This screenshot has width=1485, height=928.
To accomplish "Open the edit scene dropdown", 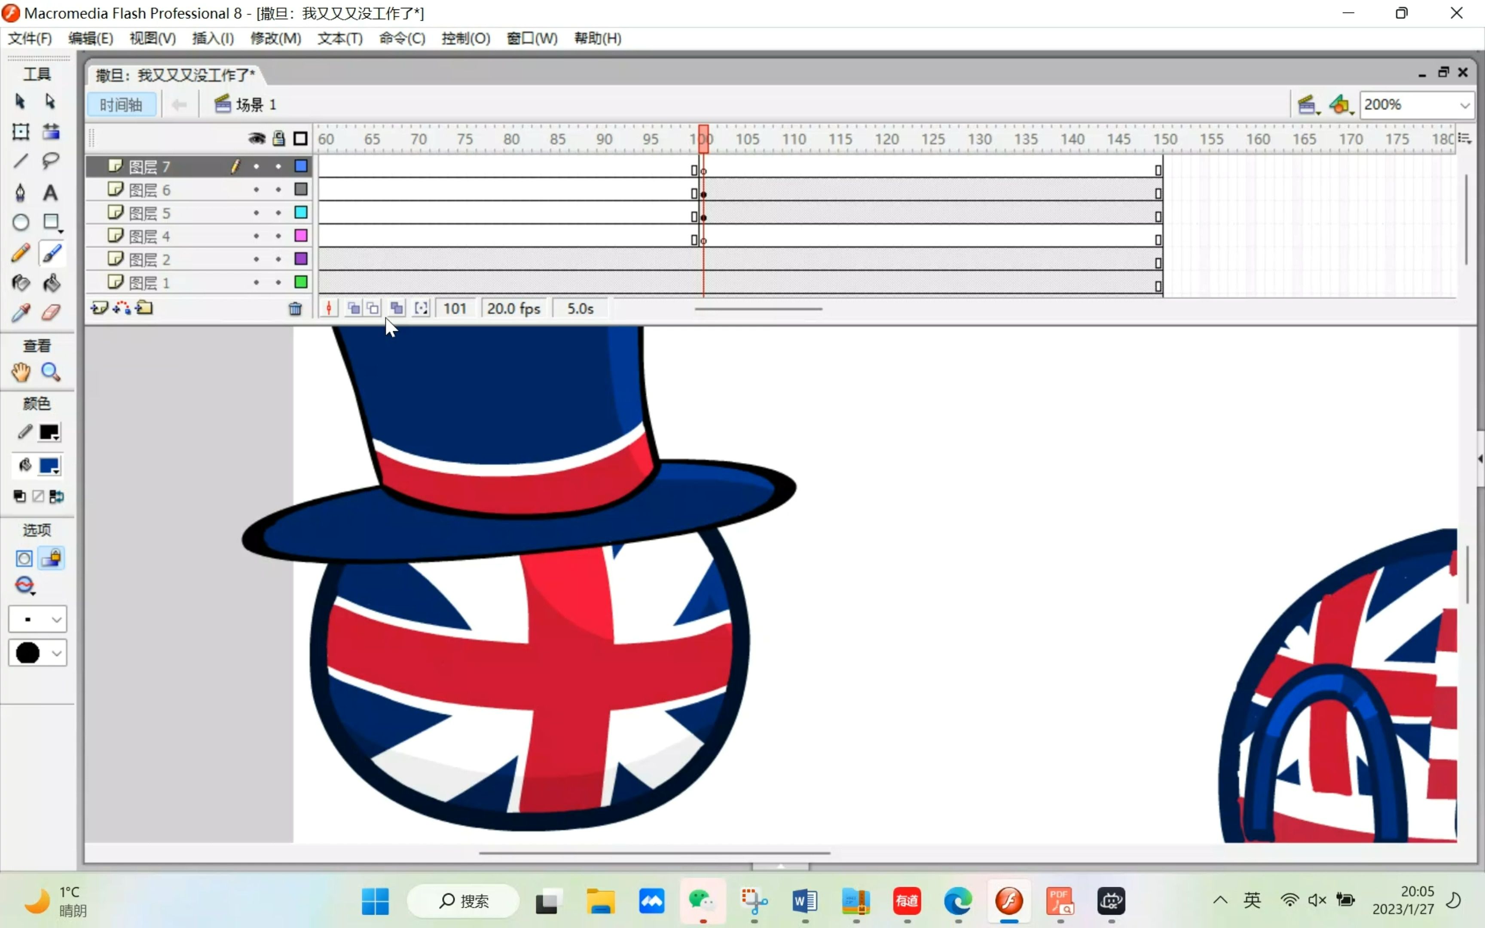I will pyautogui.click(x=1308, y=105).
